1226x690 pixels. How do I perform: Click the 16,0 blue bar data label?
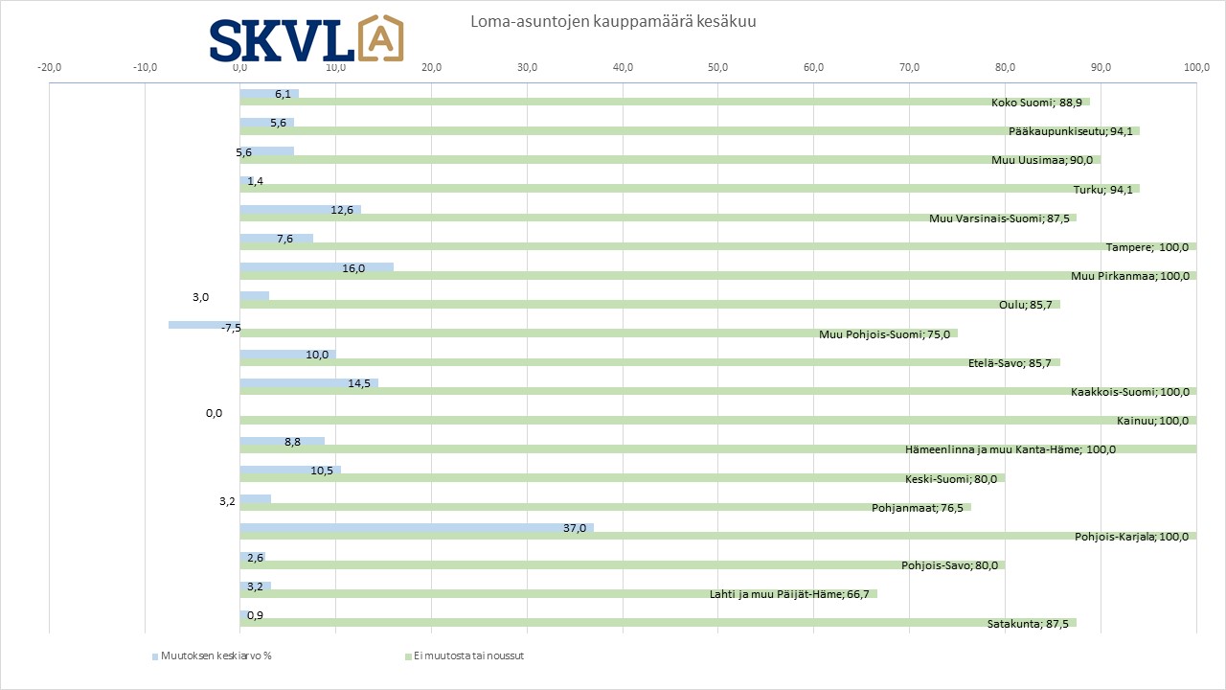(353, 268)
